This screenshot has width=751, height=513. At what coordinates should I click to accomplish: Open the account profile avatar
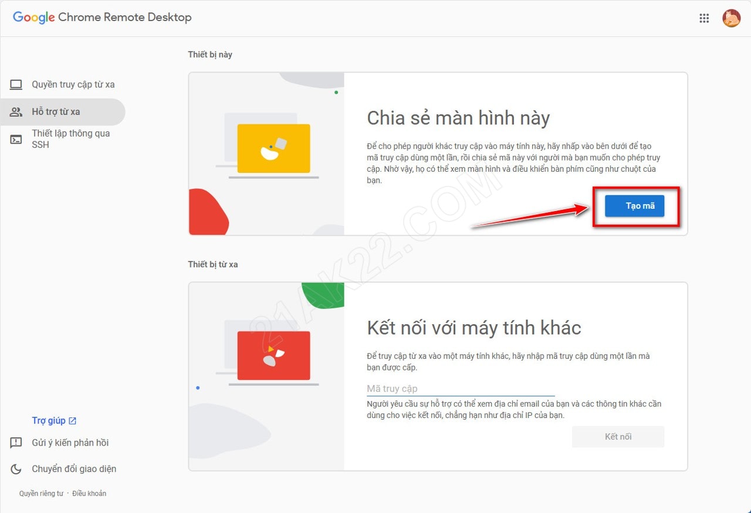point(731,18)
